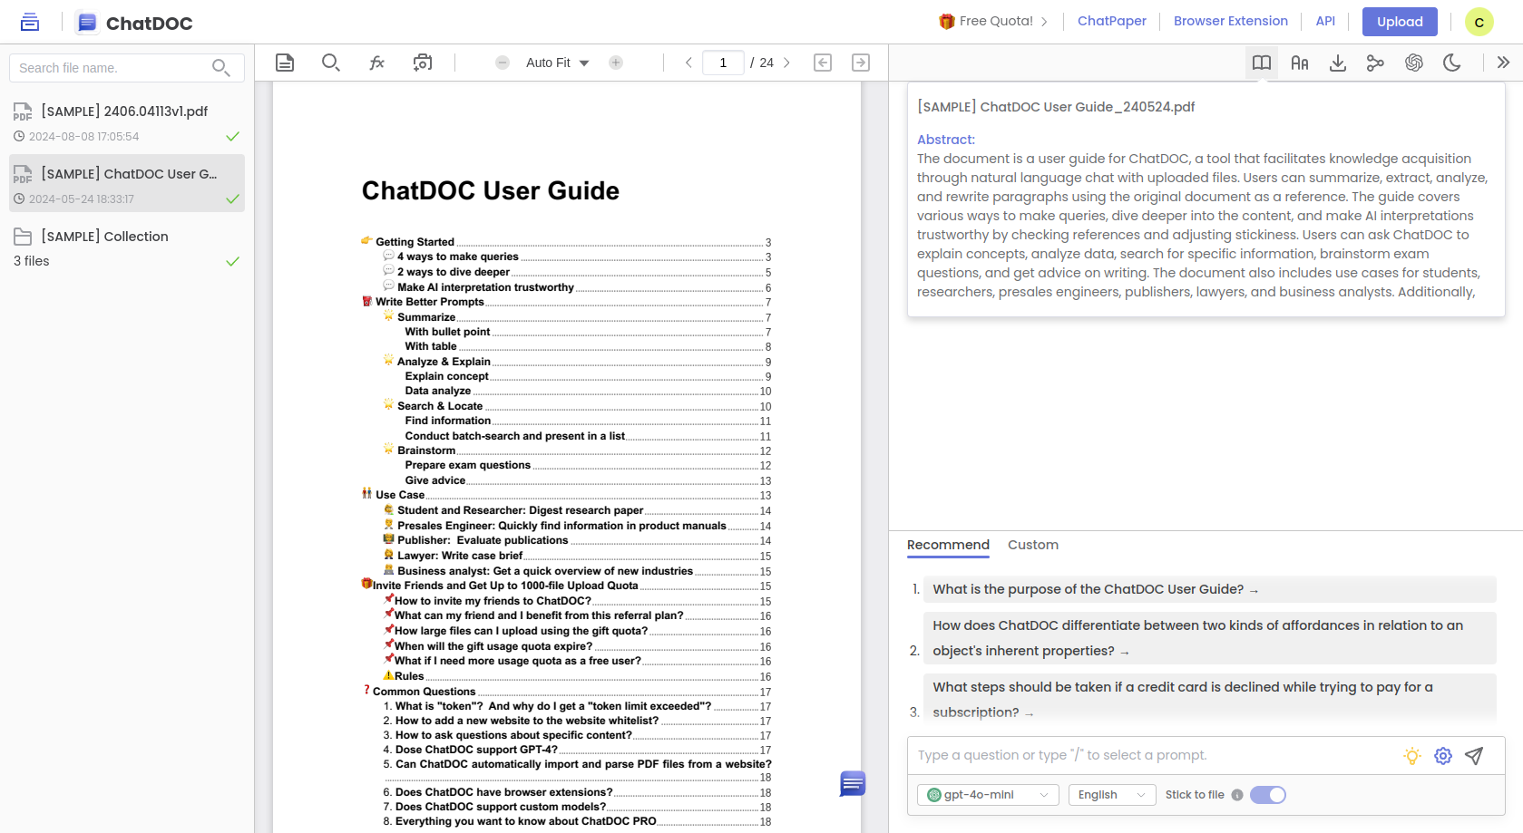Image resolution: width=1523 pixels, height=833 pixels.
Task: Open the ChatPaper link
Action: 1112,21
